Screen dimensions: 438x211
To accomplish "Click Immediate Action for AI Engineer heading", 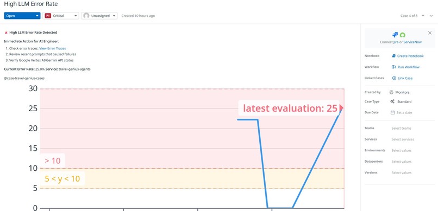I will 32,42.
